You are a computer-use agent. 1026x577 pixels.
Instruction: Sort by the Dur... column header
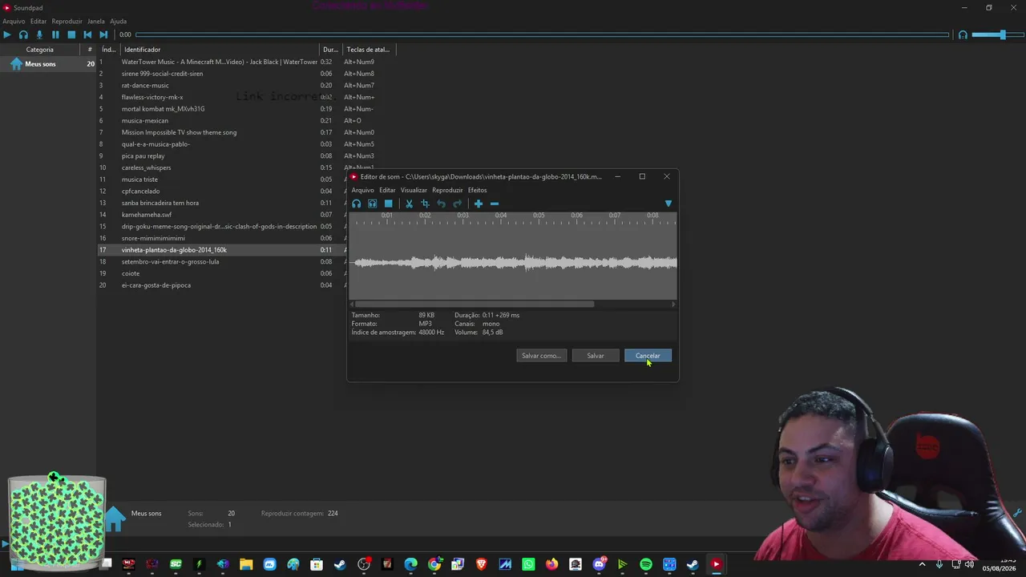(330, 50)
